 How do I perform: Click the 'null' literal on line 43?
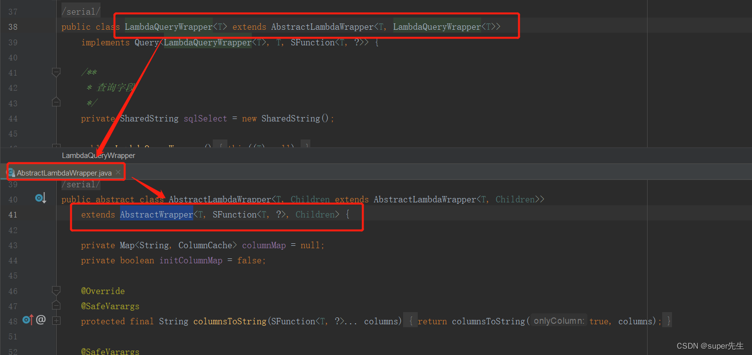(310, 245)
